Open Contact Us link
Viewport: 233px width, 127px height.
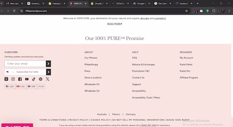(138, 78)
